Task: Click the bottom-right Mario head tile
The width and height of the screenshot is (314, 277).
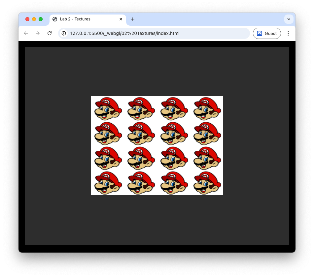Action: [x=207, y=183]
